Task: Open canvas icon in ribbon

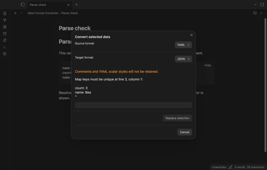Action: [x=5, y=27]
